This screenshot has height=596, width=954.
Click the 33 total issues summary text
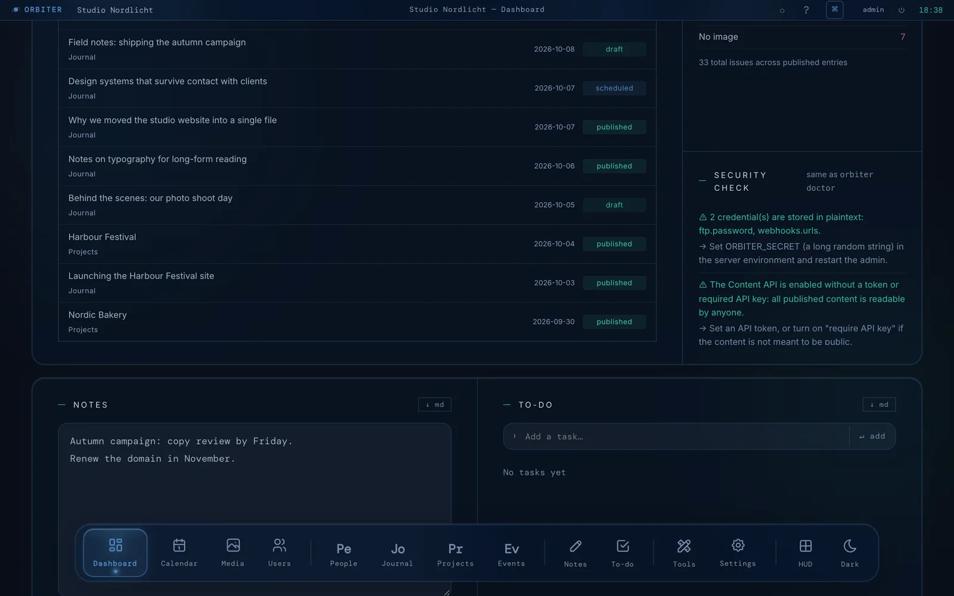coord(773,63)
